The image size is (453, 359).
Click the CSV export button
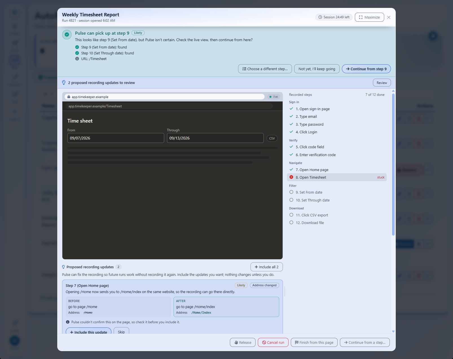[x=272, y=138]
